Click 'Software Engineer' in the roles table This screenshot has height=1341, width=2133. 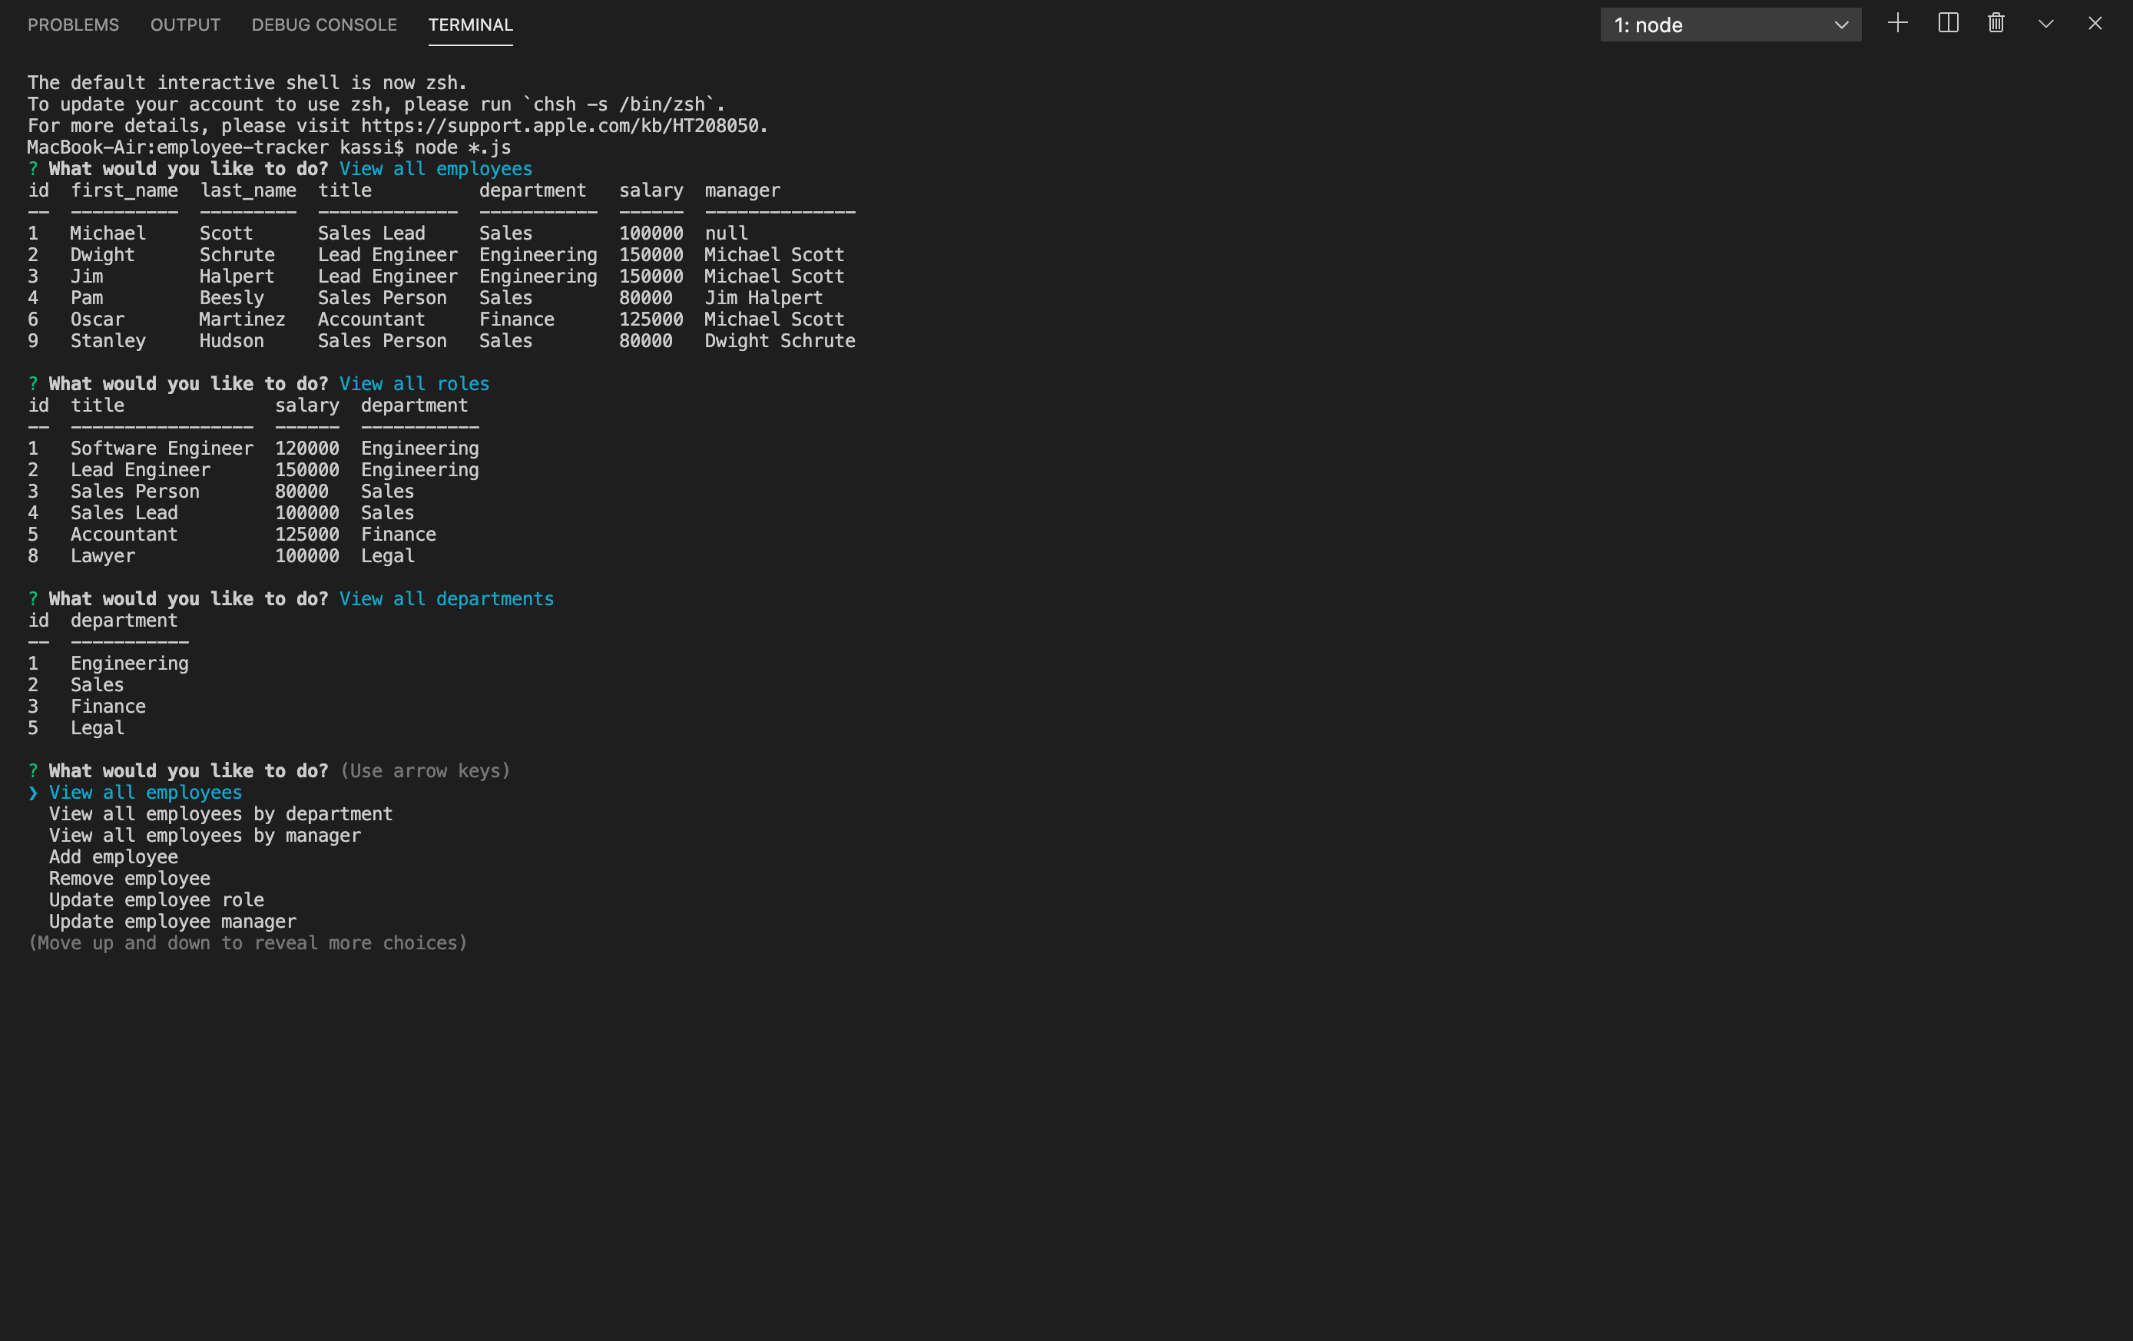pos(162,449)
